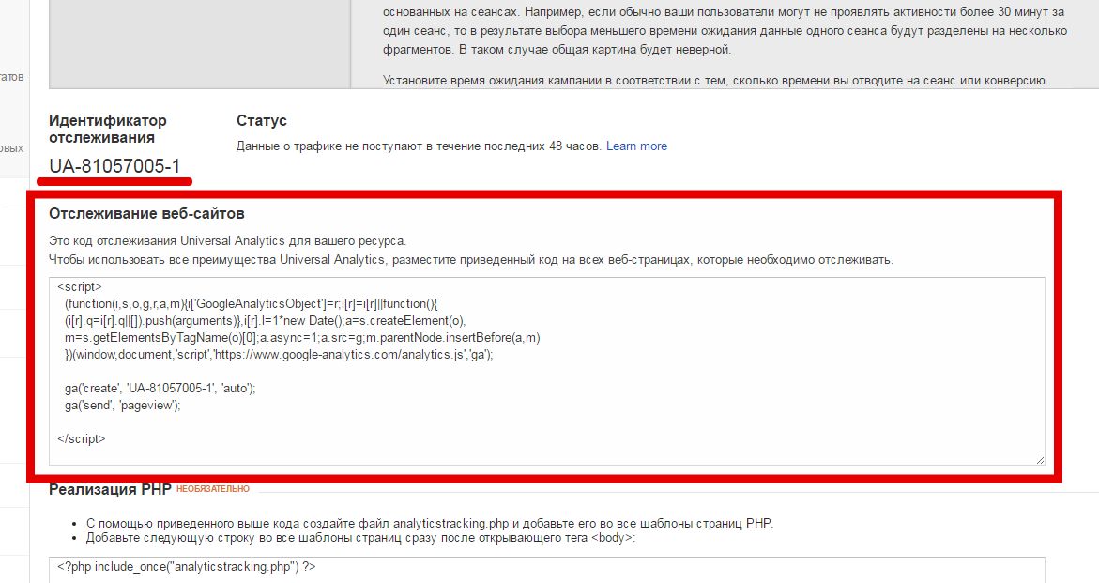Click the line ga('send', 'pageview');
Viewport: 1099px width, 583px height.
(123, 405)
